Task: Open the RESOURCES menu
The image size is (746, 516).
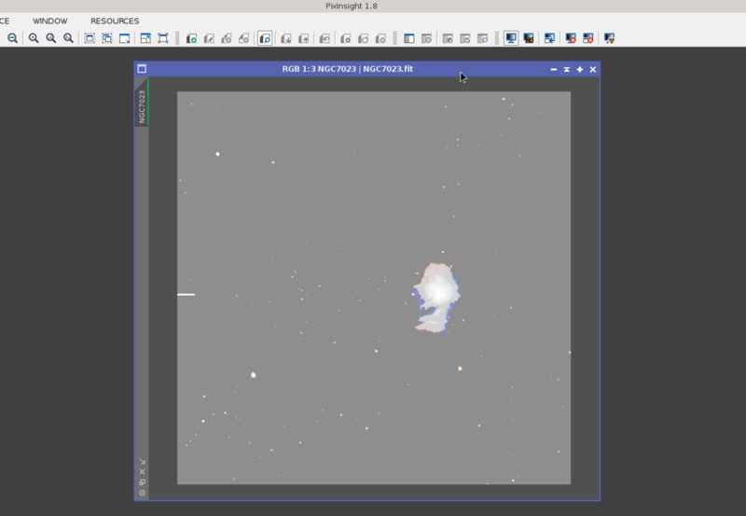Action: [x=115, y=21]
